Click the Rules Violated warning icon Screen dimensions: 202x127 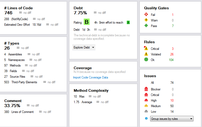point(146,54)
